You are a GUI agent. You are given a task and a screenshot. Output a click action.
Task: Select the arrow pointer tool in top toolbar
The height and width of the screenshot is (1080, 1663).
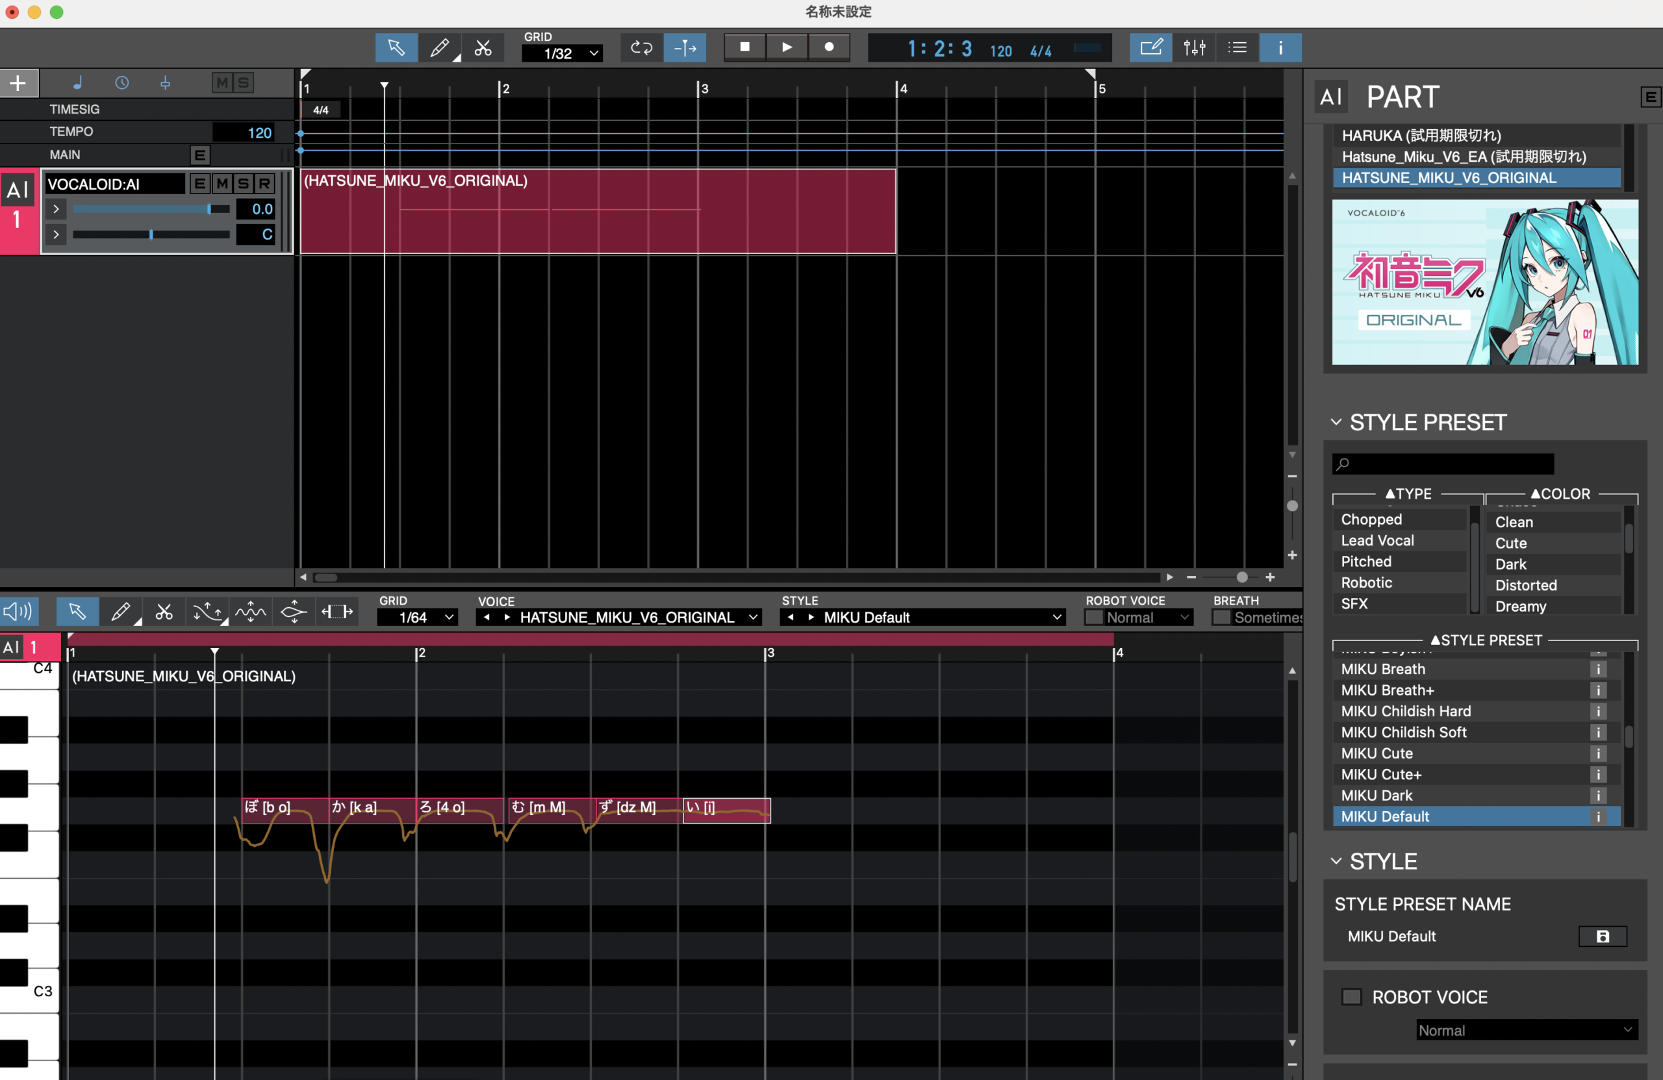[396, 47]
